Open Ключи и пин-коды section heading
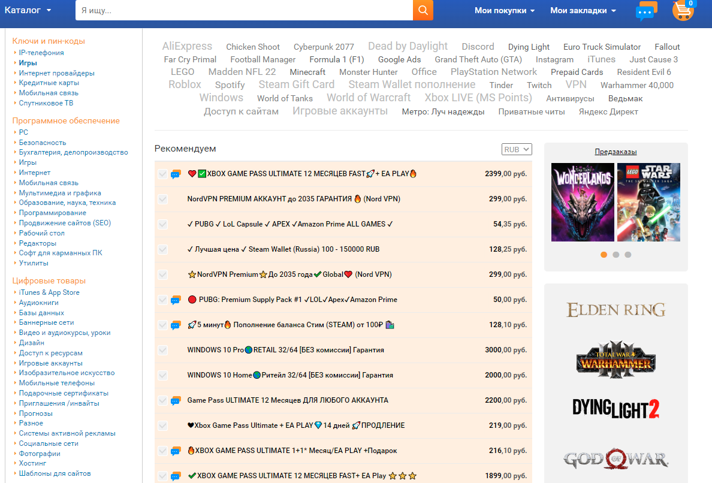712x483 pixels. point(49,41)
